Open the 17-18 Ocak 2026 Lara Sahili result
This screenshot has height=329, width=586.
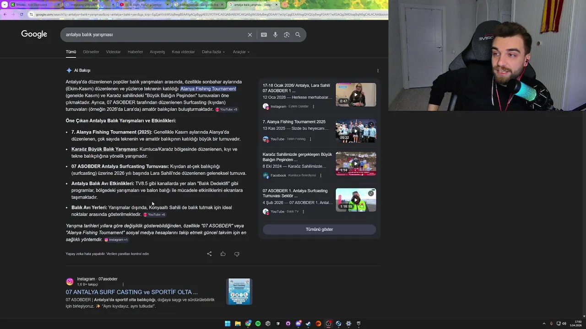296,88
